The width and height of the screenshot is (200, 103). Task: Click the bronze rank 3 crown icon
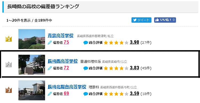pyautogui.click(x=9, y=90)
